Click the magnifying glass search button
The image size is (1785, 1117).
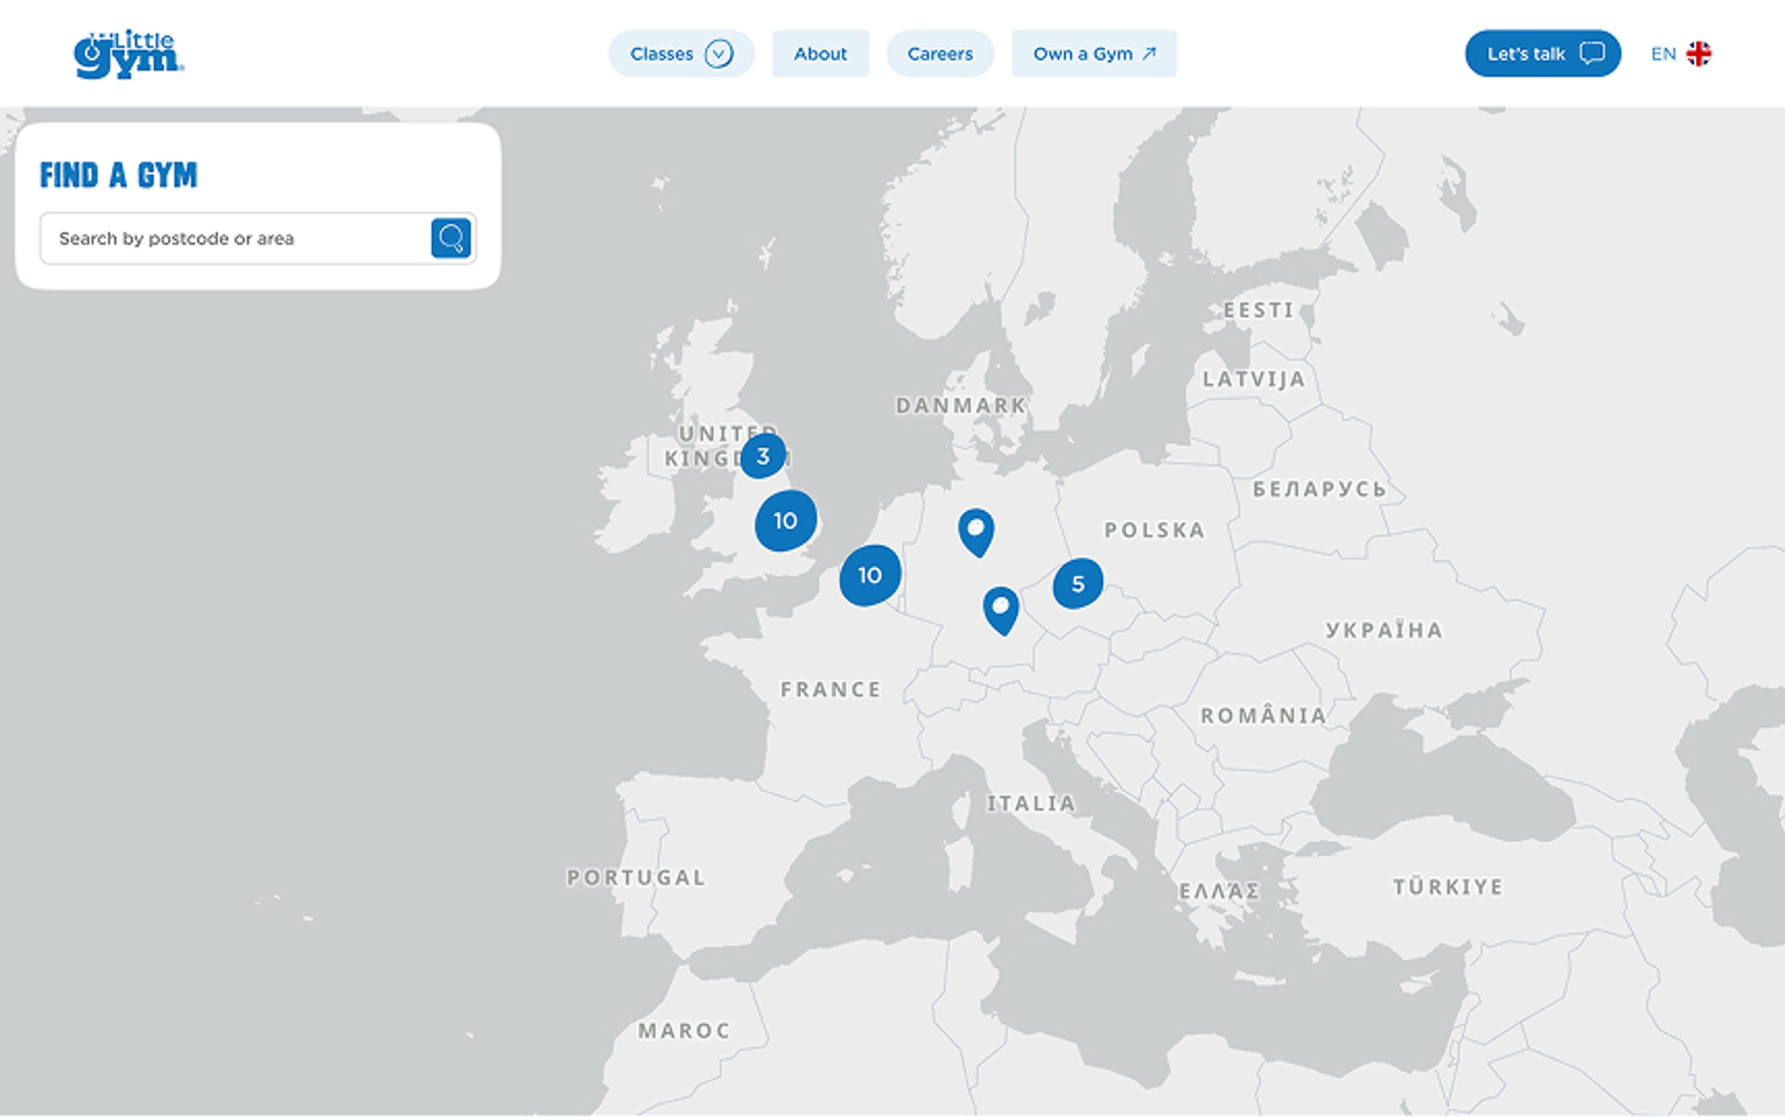coord(450,238)
